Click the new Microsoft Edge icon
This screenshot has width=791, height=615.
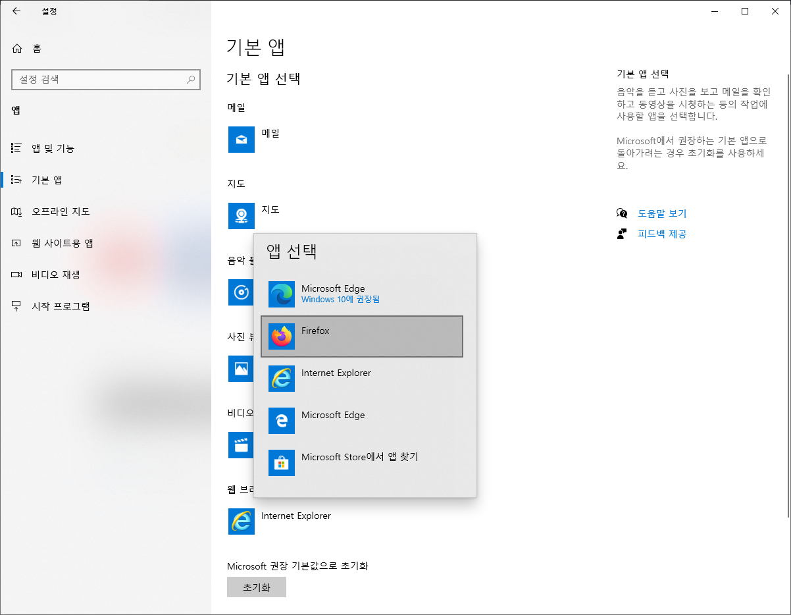coord(282,294)
